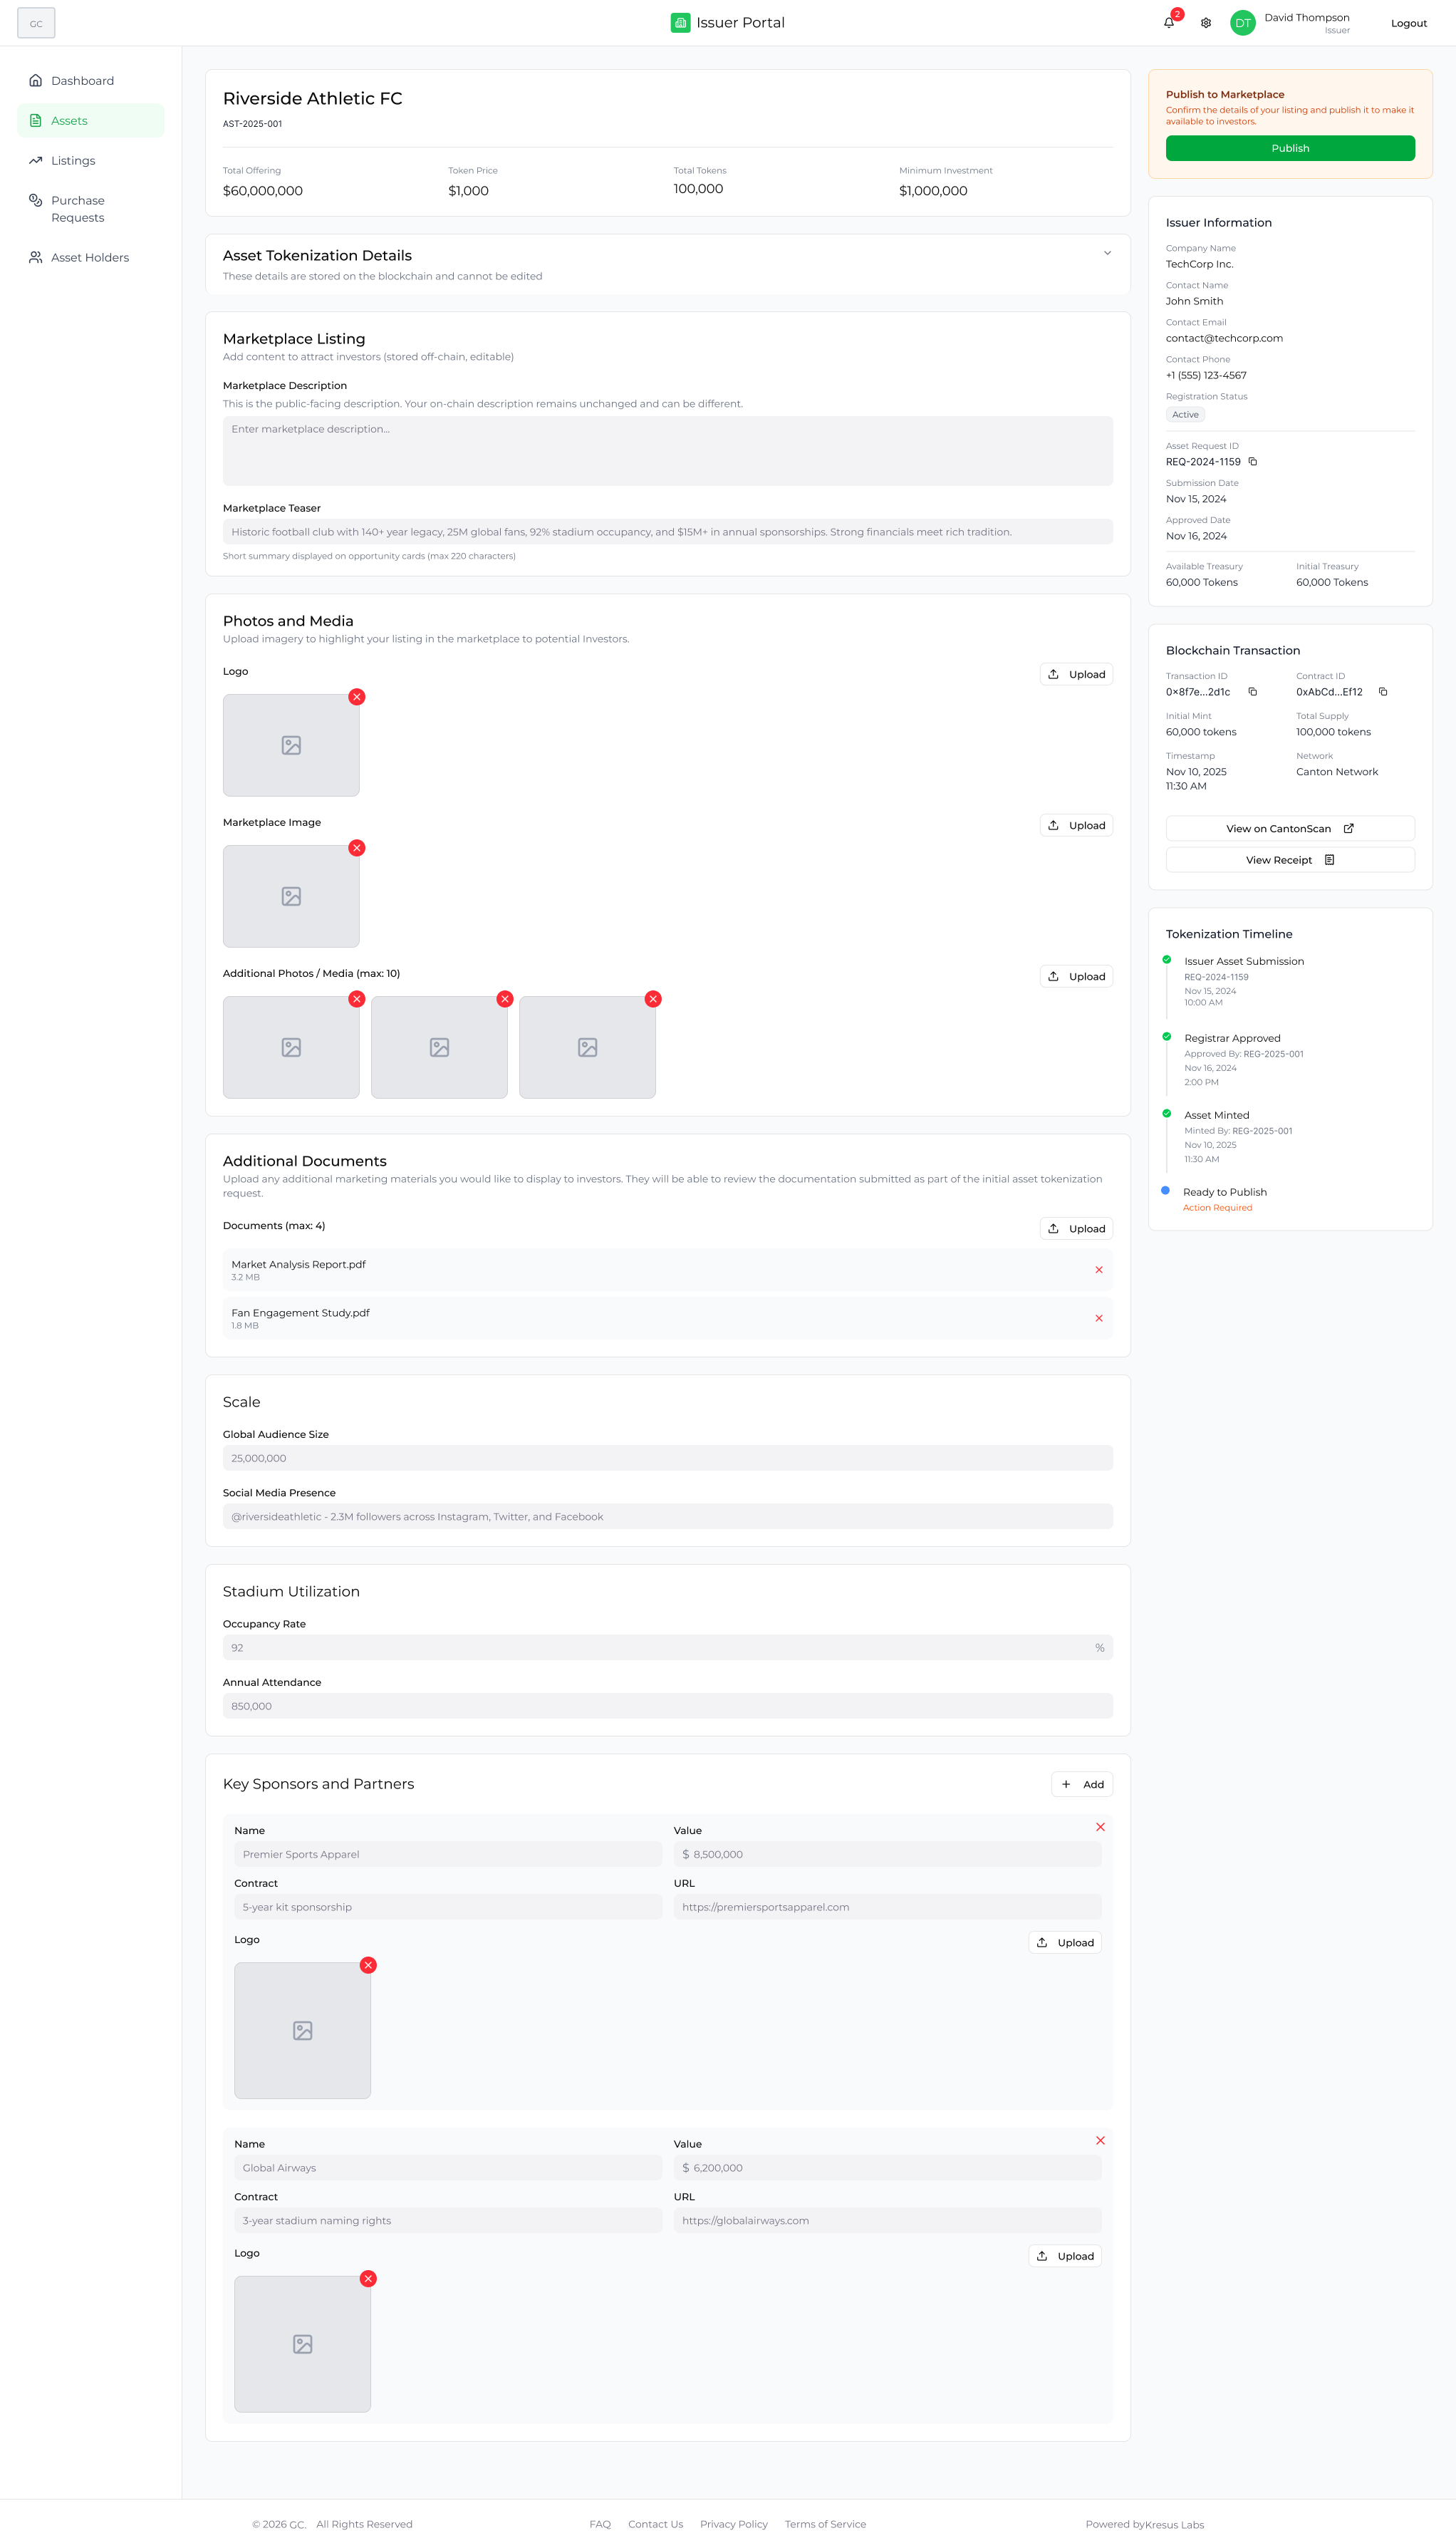Delete Market Analysis Report.pdf document
1456x2548 pixels.
1099,1270
